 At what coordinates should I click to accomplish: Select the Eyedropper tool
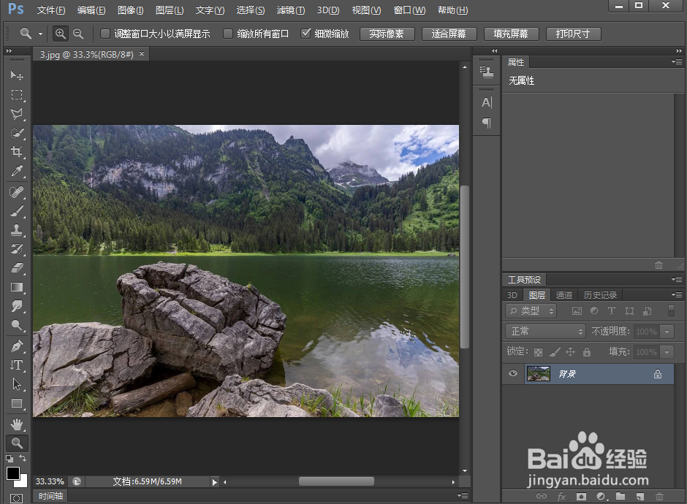pos(17,171)
